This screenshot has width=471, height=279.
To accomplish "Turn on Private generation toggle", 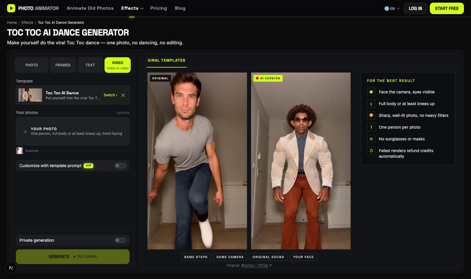I will point(120,240).
